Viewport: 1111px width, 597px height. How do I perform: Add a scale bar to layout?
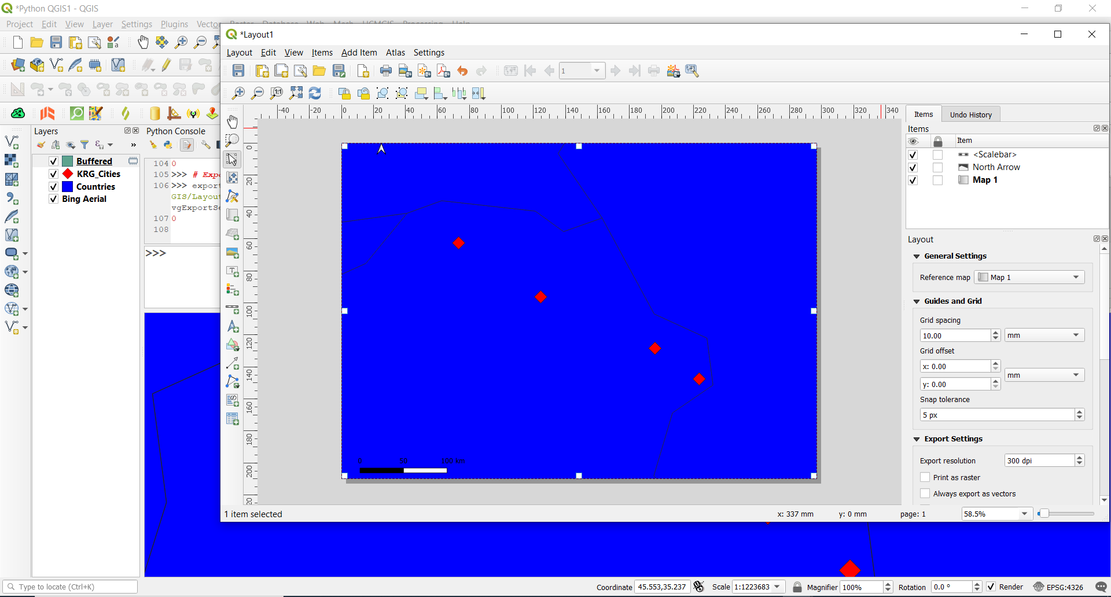(233, 308)
